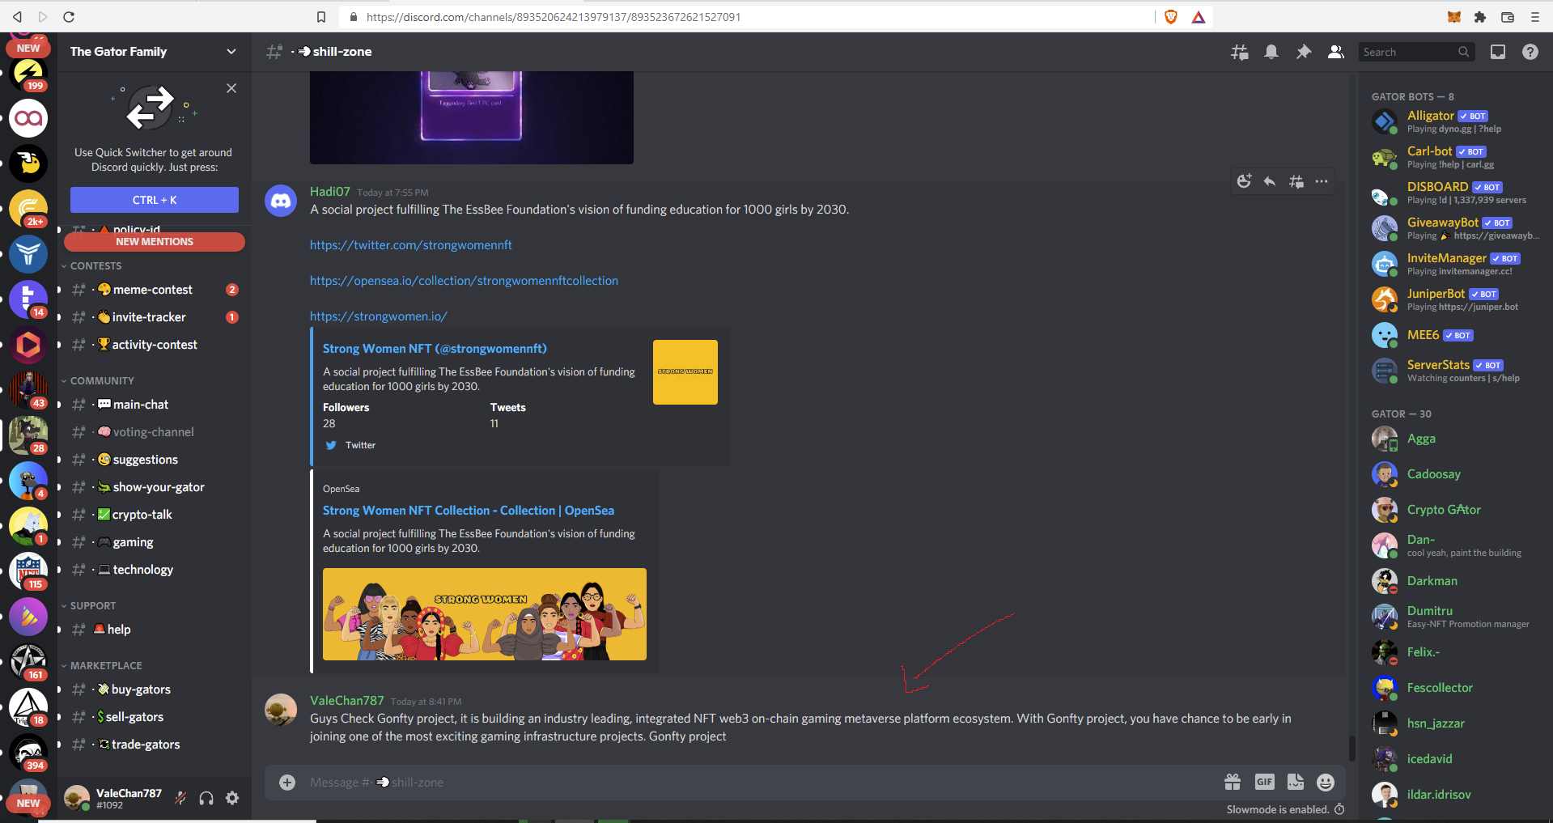
Task: Open the buy-gators channel
Action: pos(155,689)
